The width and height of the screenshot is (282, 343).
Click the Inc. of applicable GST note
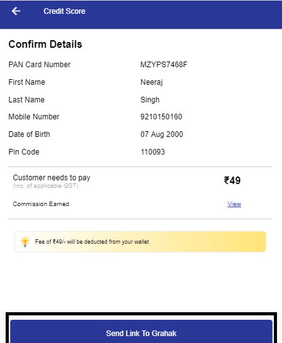(46, 186)
